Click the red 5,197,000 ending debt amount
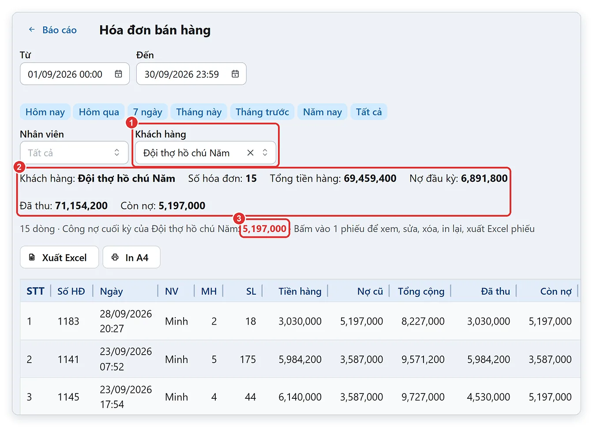The height and width of the screenshot is (427, 593). [265, 228]
